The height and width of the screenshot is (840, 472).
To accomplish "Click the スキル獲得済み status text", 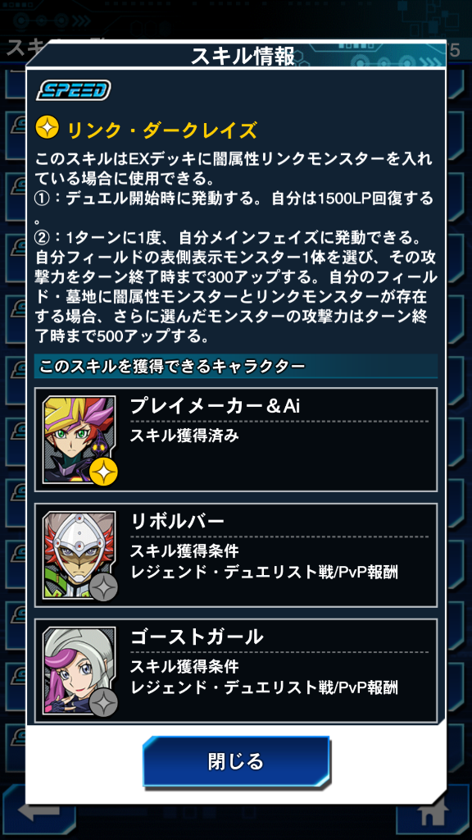I will (x=184, y=436).
